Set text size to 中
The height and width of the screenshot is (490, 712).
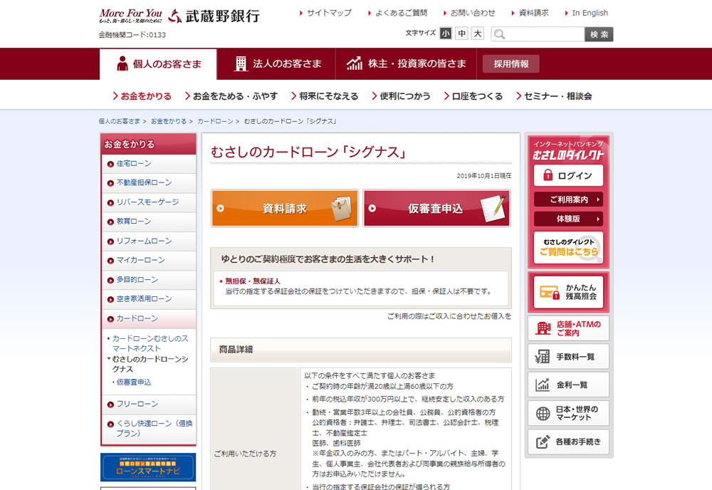(x=461, y=33)
